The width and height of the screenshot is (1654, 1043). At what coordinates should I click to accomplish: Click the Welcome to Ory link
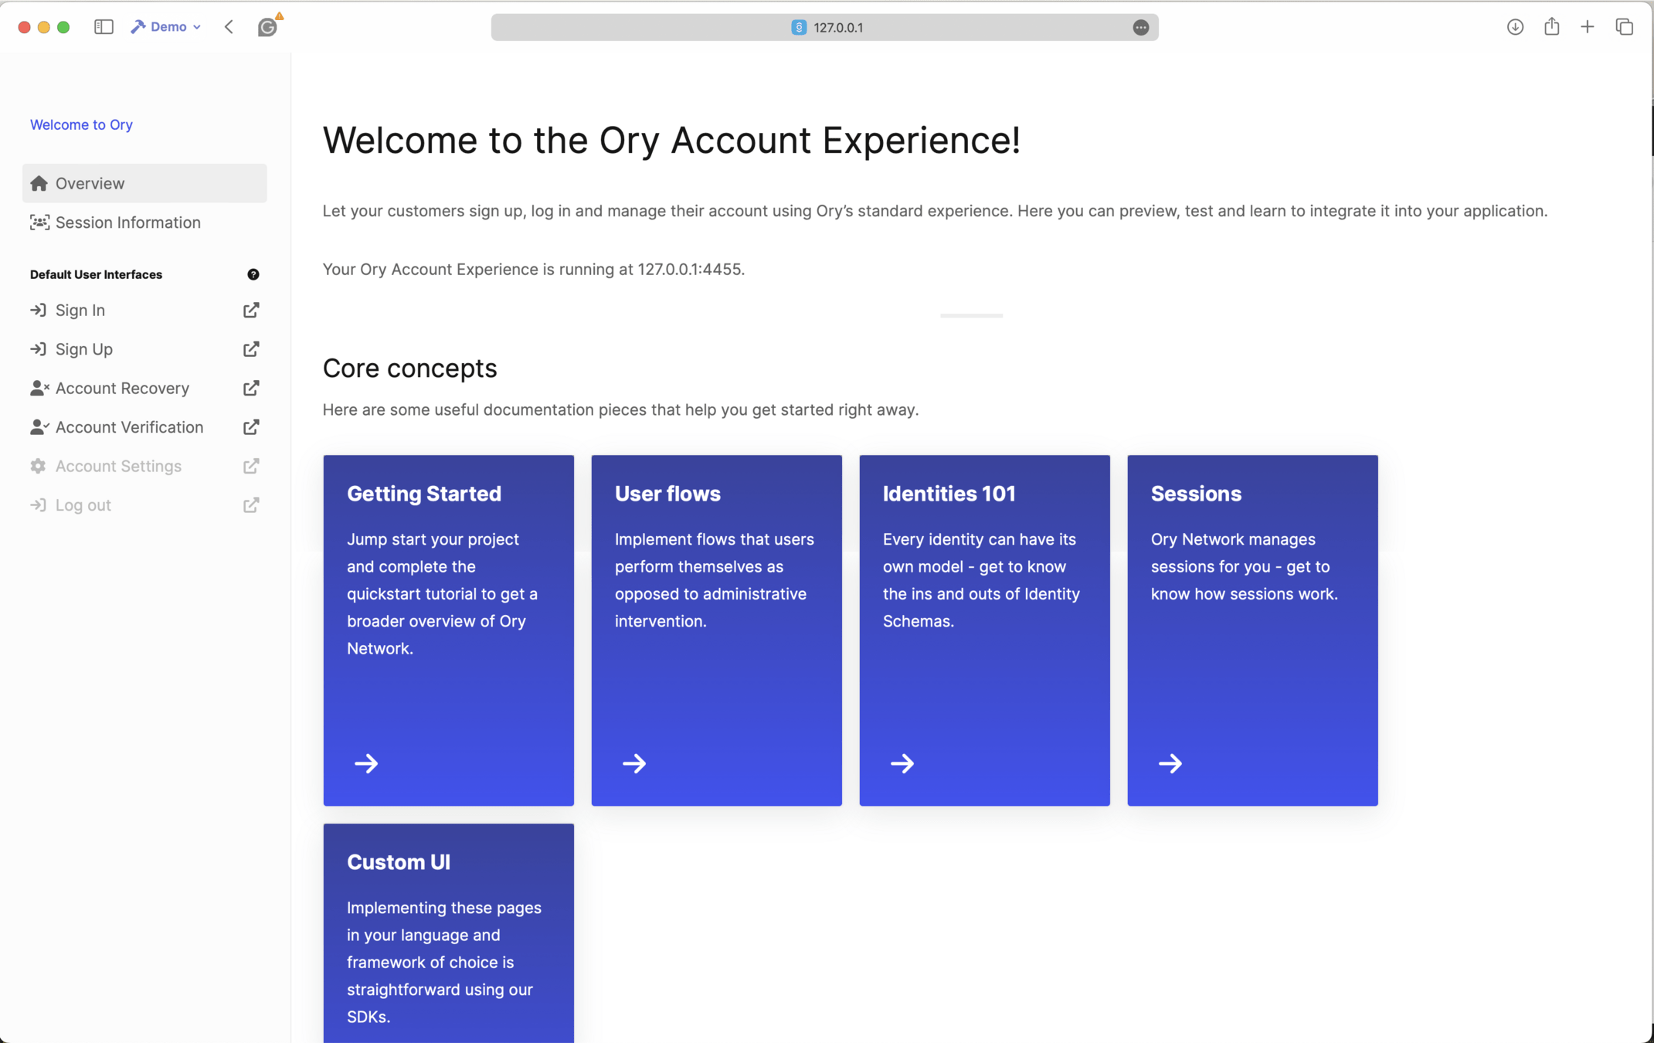click(x=81, y=124)
